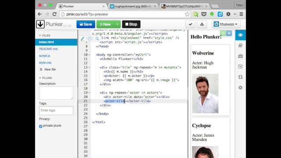Open the tituswoo user menu
The width and height of the screenshot is (281, 158).
[226, 24]
